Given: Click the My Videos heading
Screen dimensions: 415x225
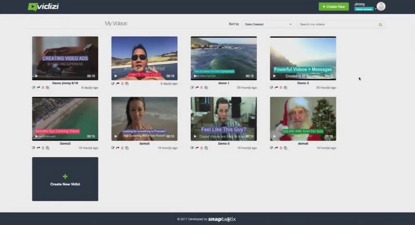Looking at the screenshot, I should click(x=116, y=23).
